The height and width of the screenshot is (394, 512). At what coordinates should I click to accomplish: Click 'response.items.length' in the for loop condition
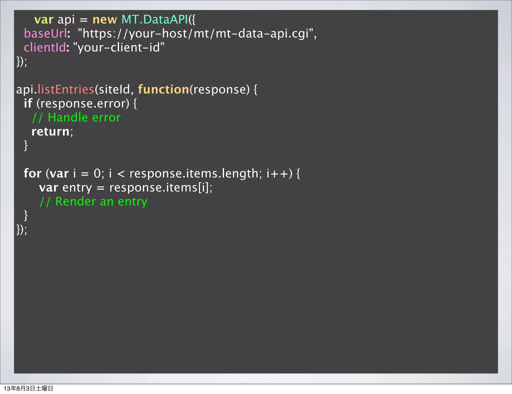pyautogui.click(x=194, y=174)
